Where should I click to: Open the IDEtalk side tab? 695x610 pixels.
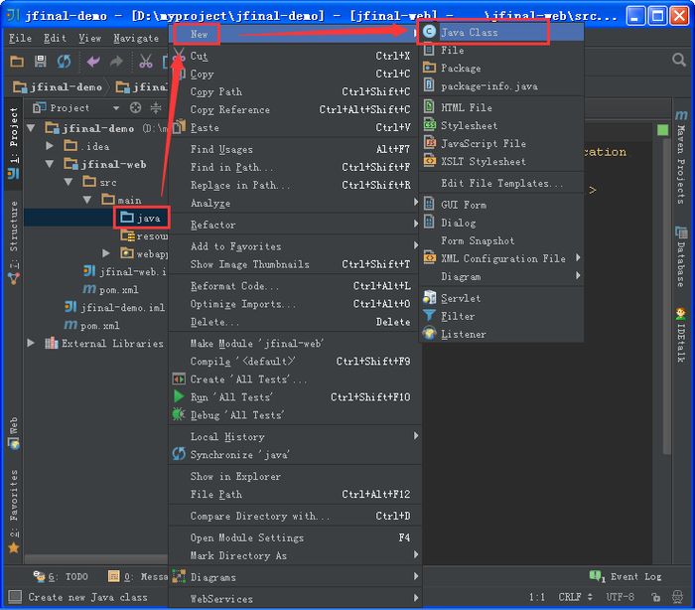tap(680, 336)
